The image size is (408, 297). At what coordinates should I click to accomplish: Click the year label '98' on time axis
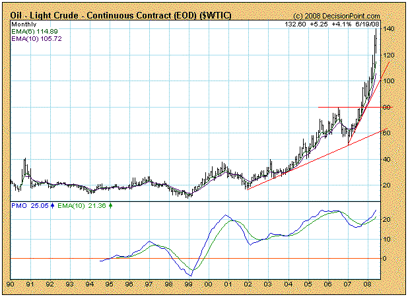click(x=169, y=284)
